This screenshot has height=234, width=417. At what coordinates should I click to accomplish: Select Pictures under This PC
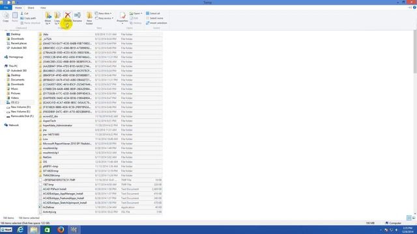[13, 94]
